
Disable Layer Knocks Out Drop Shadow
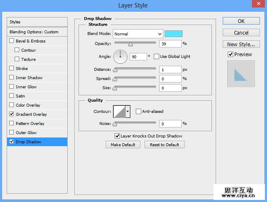pyautogui.click(x=117, y=136)
